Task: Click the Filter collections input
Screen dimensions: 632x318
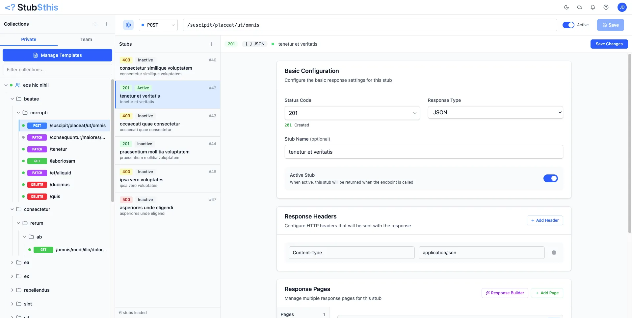Action: coord(57,70)
